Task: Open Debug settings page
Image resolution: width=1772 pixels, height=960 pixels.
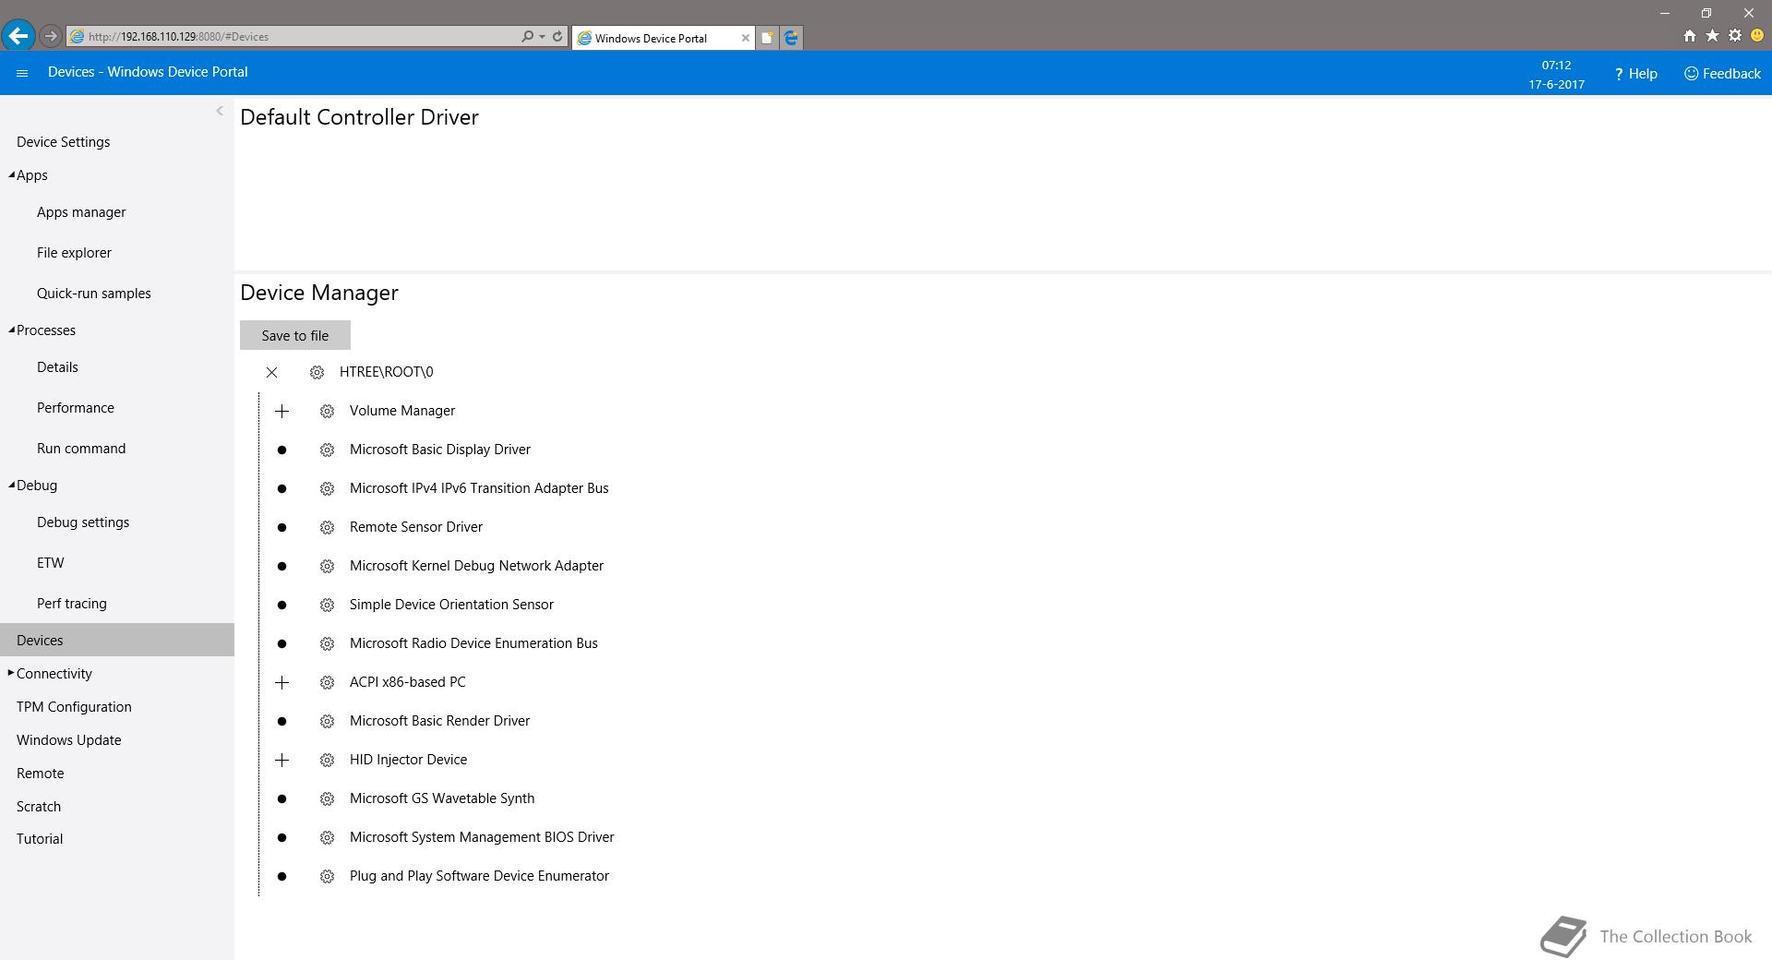Action: (x=83, y=522)
